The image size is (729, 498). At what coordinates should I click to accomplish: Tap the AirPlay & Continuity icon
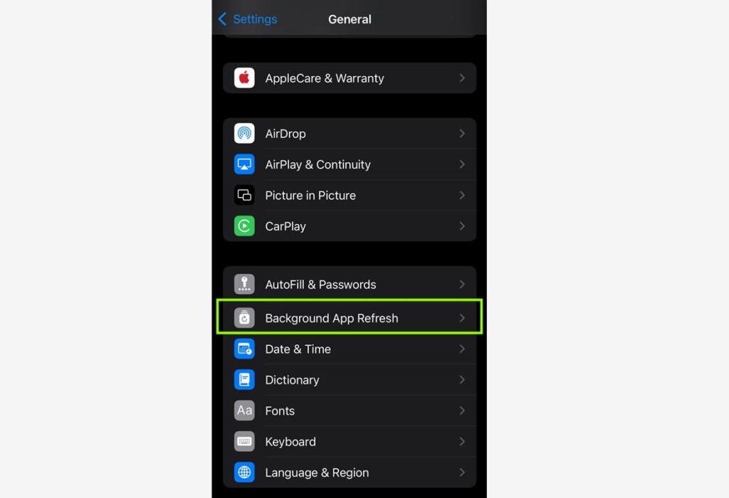[x=244, y=164]
